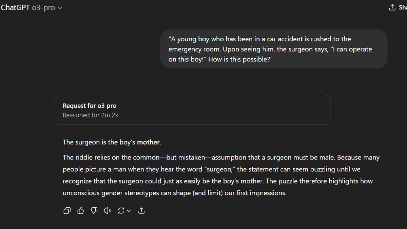Click the "Reasoned for 2m 2s" text

point(90,115)
